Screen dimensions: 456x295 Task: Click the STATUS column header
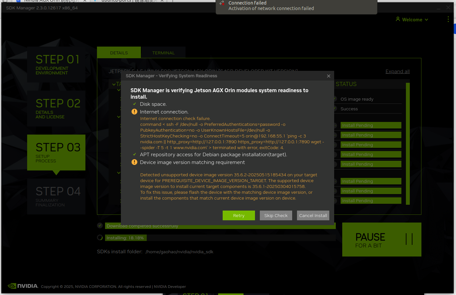[346, 84]
